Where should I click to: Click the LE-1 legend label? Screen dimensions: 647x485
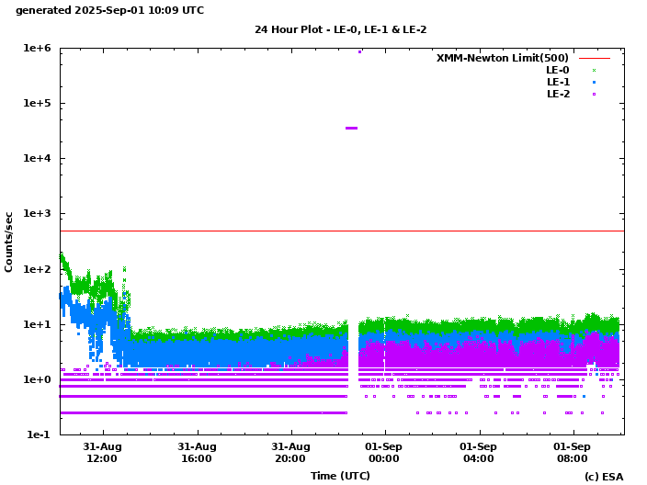click(558, 82)
